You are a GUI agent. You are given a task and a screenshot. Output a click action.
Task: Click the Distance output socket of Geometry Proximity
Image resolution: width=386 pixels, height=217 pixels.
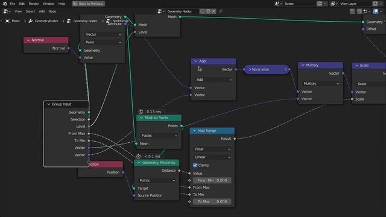[179, 171]
